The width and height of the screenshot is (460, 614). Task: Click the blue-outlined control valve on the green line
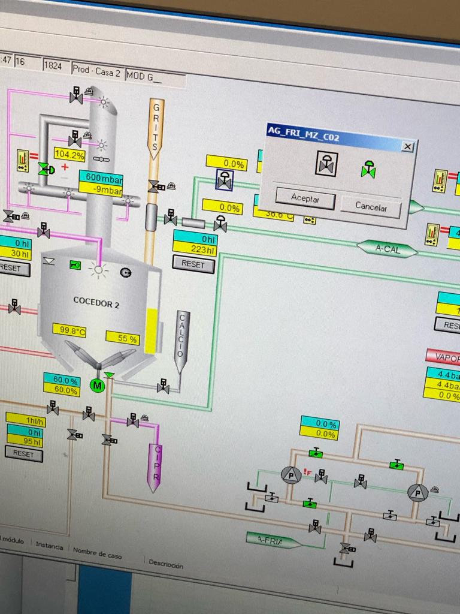coord(225,180)
